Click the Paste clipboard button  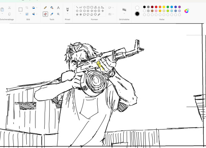[x=2, y=10]
